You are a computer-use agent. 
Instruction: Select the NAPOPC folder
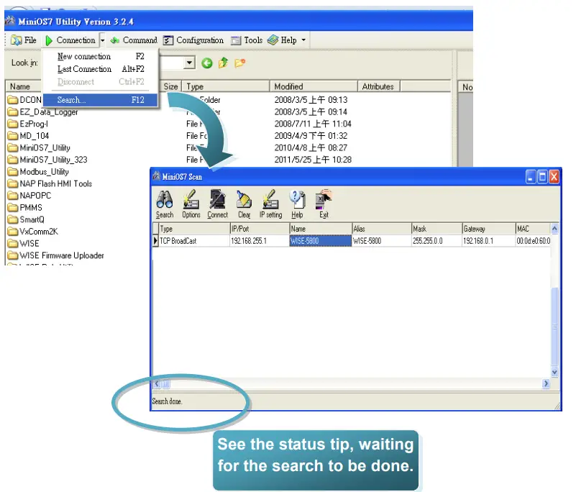pyautogui.click(x=29, y=196)
